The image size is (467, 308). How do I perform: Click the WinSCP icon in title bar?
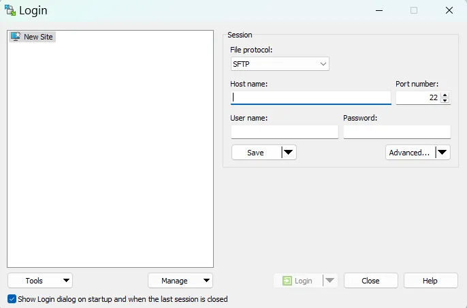(10, 10)
